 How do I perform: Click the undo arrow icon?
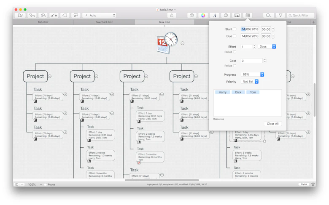tap(54, 15)
